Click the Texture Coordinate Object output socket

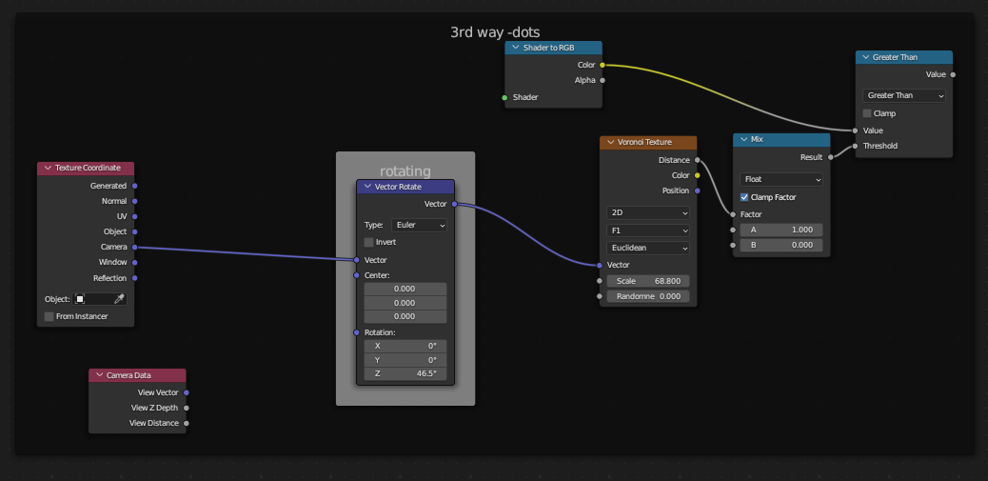pyautogui.click(x=135, y=232)
